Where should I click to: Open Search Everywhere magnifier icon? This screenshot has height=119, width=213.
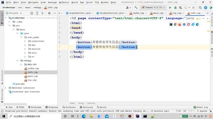200,8
